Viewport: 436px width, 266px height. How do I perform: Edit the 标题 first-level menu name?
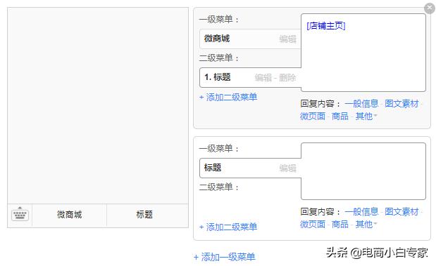[288, 168]
